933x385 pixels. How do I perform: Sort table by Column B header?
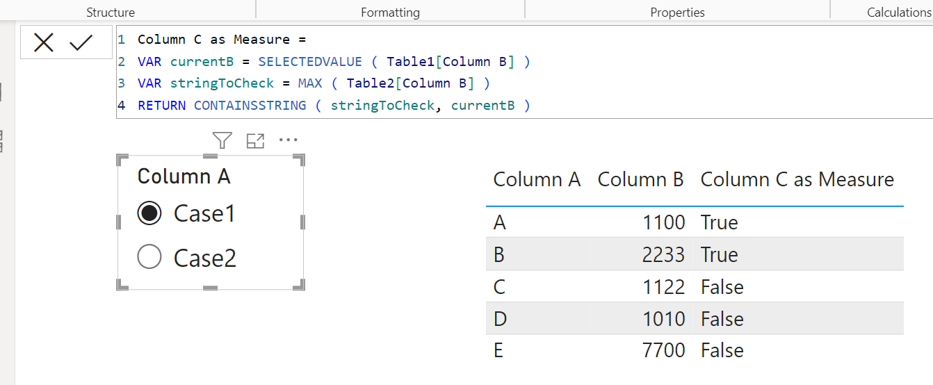[x=641, y=179]
